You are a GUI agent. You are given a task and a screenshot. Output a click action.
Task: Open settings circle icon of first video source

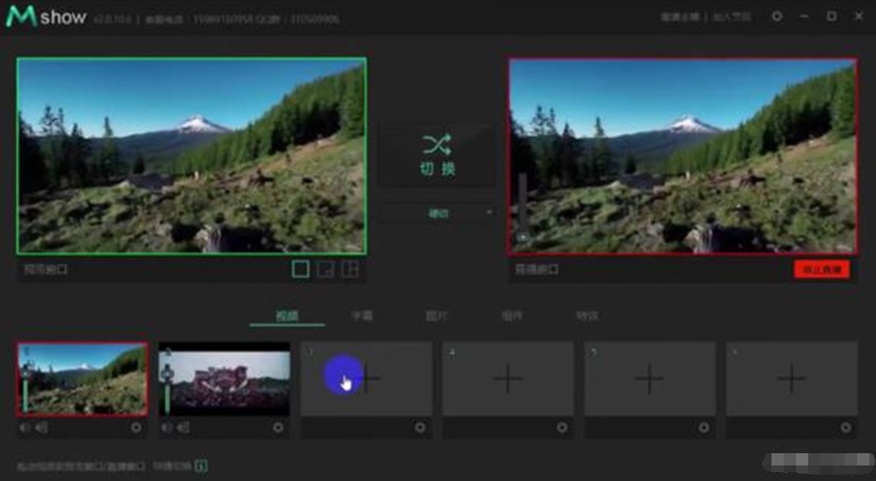pyautogui.click(x=136, y=427)
